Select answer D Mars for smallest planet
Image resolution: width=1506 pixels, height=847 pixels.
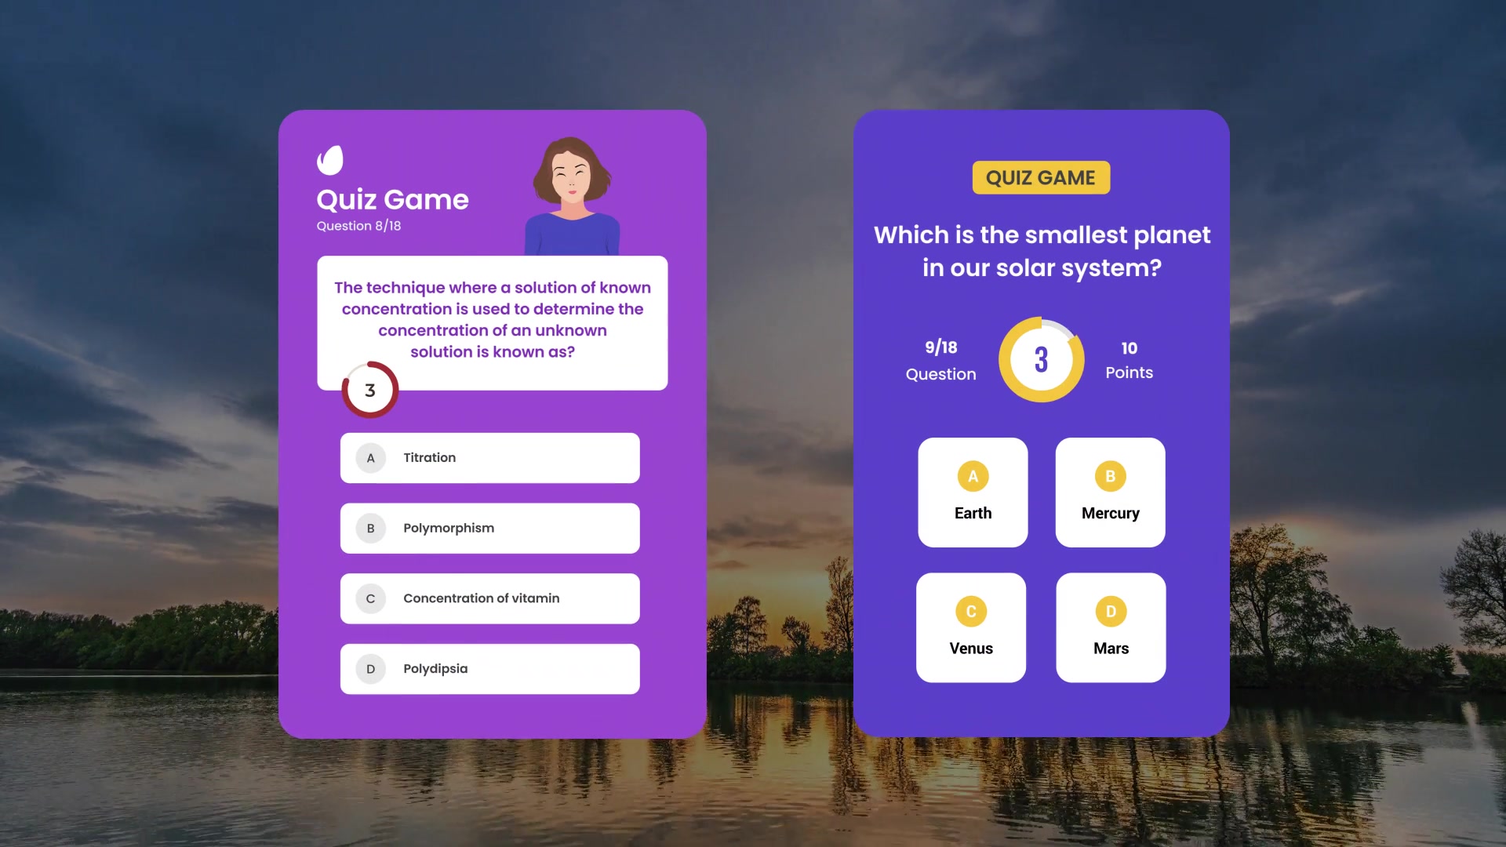(1110, 627)
